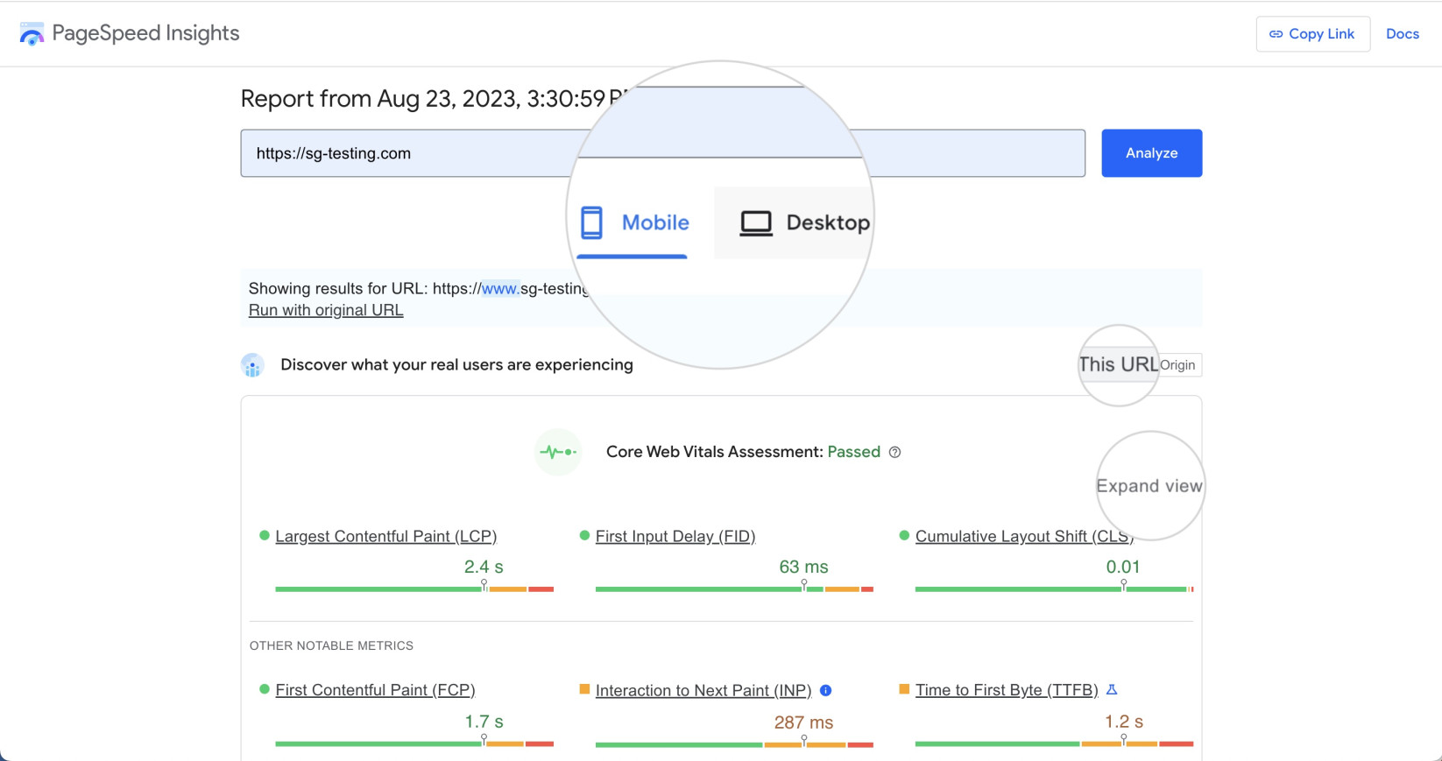Click the mobile phone icon
This screenshot has width=1442, height=761.
(592, 222)
